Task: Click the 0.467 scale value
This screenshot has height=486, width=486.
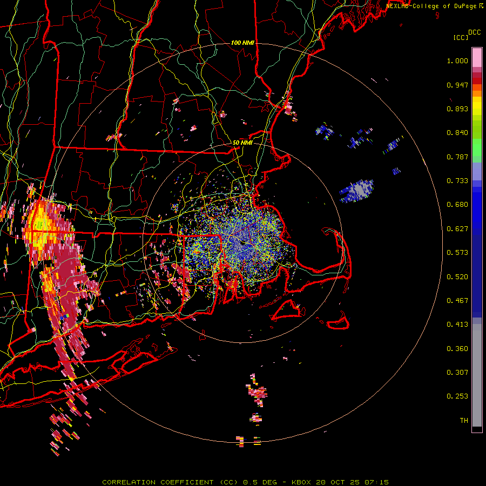Action: 457,301
